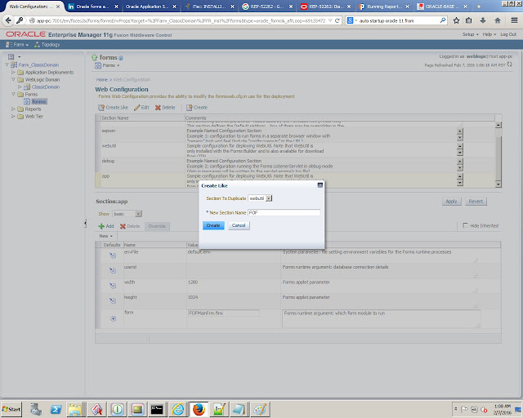Click sections table scrollbar up arrow
This screenshot has height=418, width=523.
498,126
